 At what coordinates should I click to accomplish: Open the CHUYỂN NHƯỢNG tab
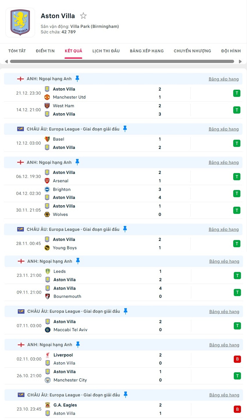coord(192,51)
